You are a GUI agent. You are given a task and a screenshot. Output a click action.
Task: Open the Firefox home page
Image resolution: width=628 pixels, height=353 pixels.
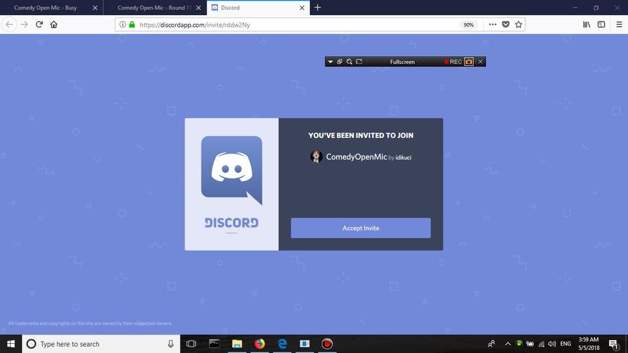(54, 24)
